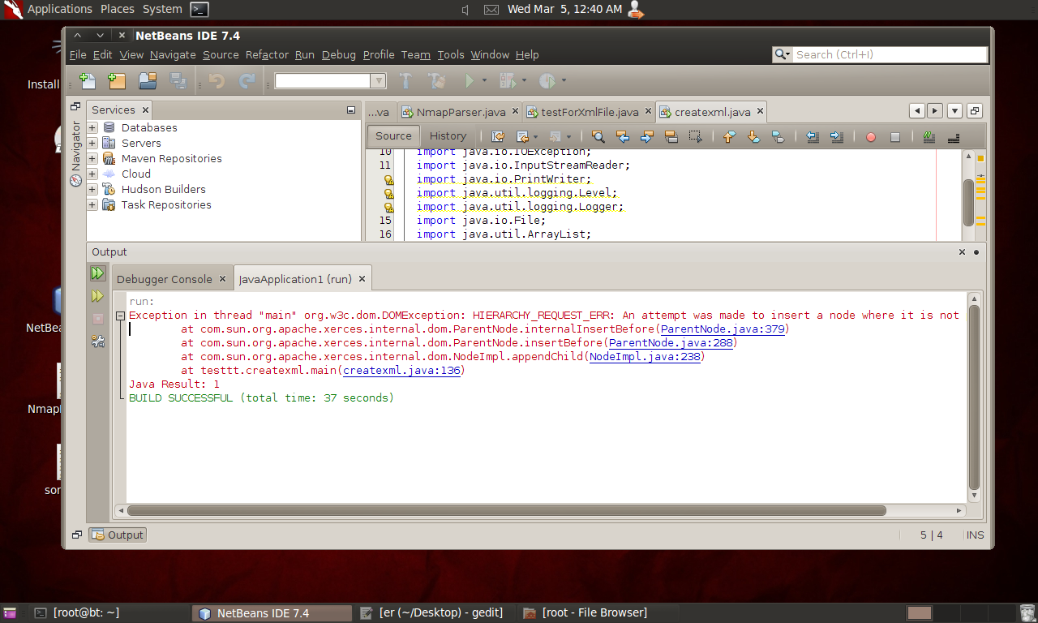
Task: Toggle the Highlight Search editor button
Action: point(671,136)
